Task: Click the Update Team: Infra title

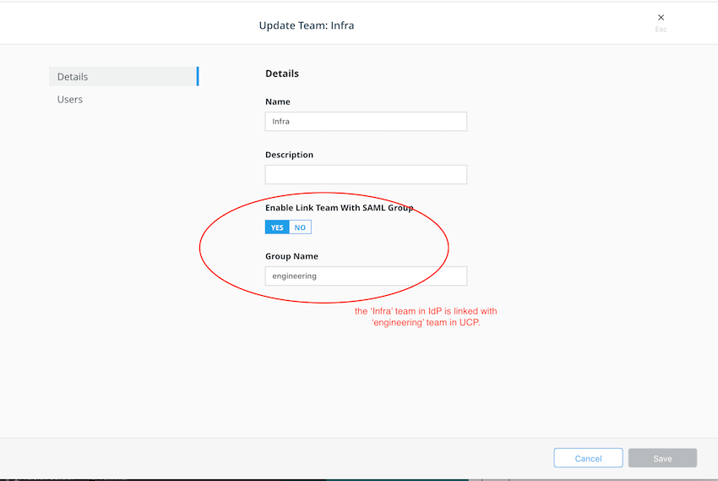Action: (307, 25)
